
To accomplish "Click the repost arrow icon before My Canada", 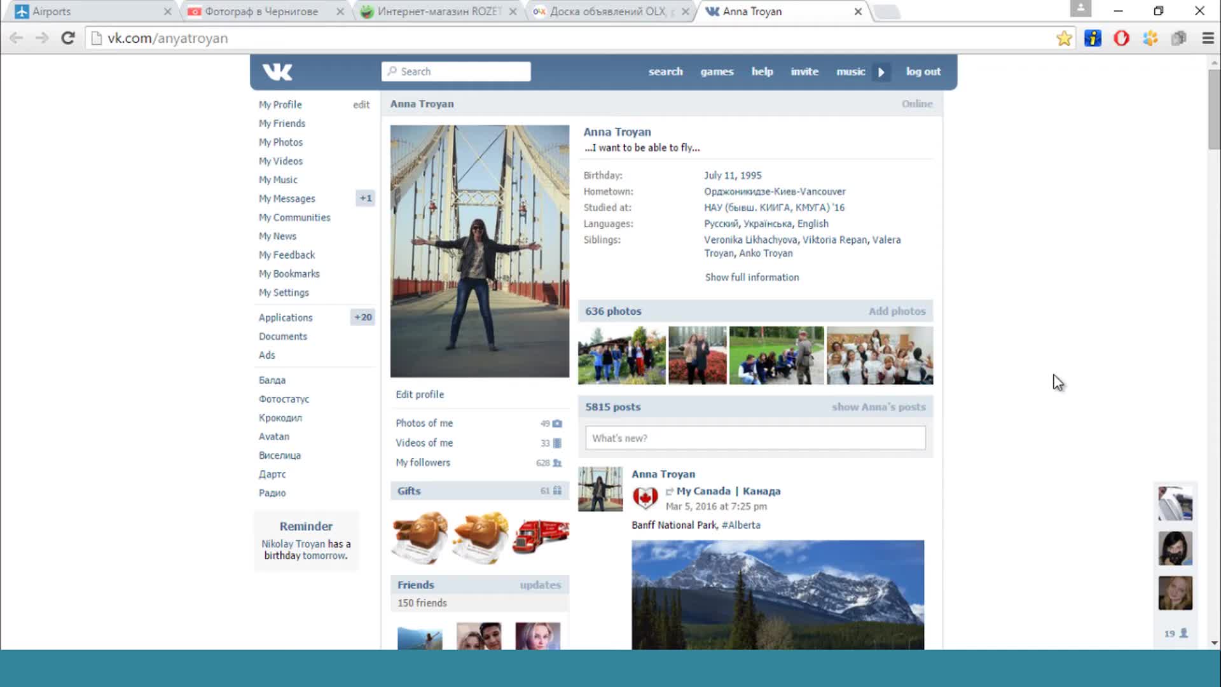I will pyautogui.click(x=669, y=492).
